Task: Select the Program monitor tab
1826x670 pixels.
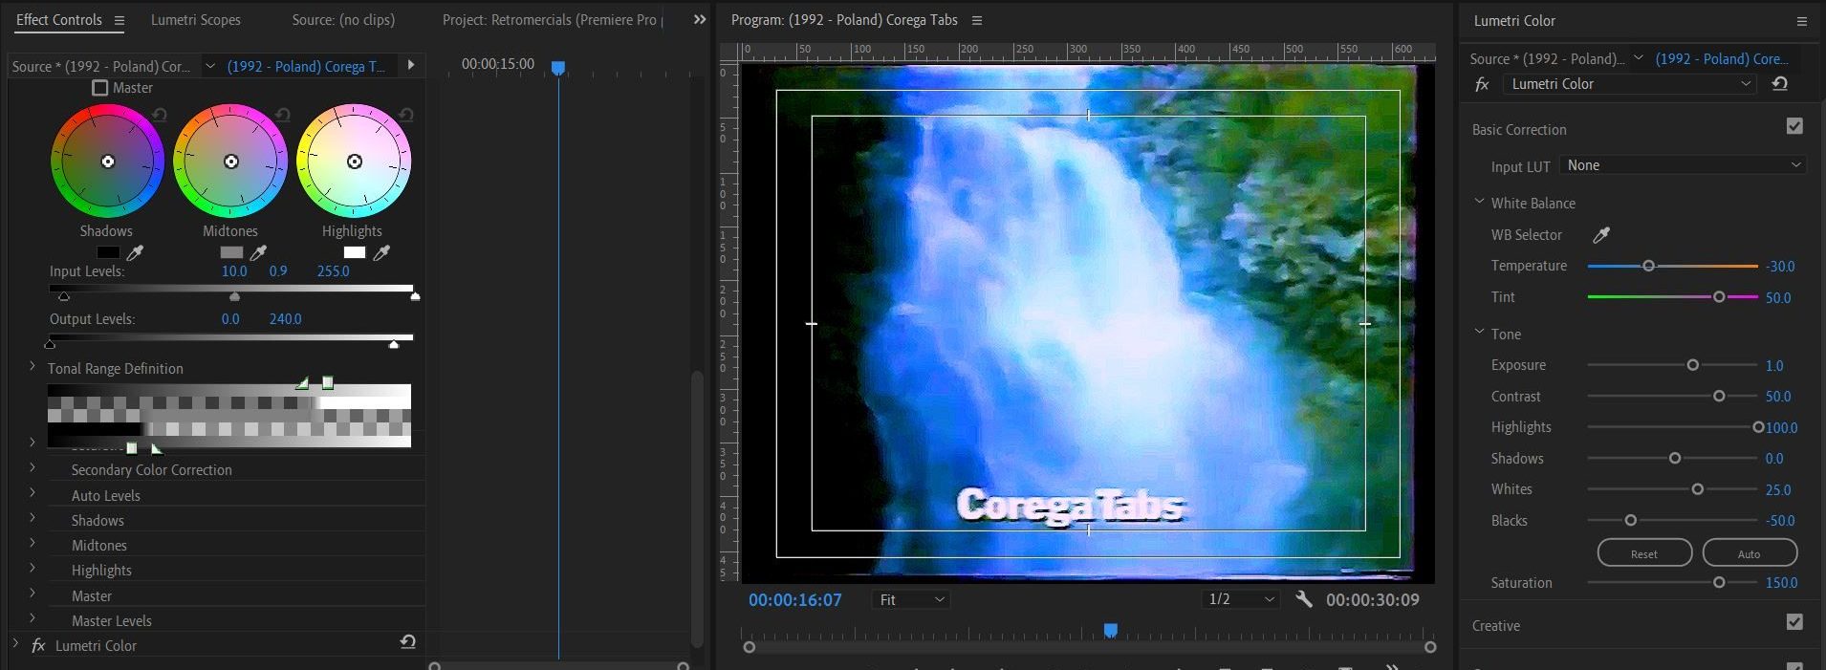Action: [x=844, y=20]
